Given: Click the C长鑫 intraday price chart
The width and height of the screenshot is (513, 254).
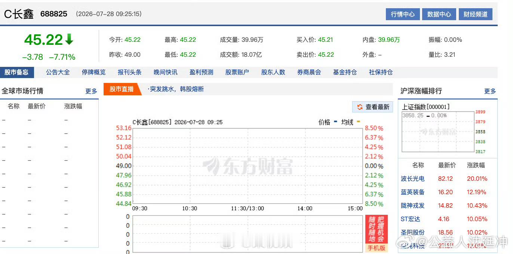Looking at the screenshot, I should point(248,166).
